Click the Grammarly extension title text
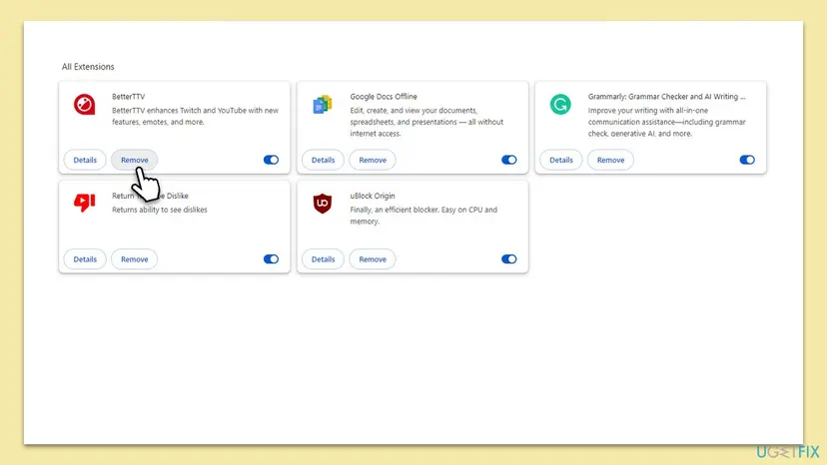The height and width of the screenshot is (465, 827). point(666,97)
